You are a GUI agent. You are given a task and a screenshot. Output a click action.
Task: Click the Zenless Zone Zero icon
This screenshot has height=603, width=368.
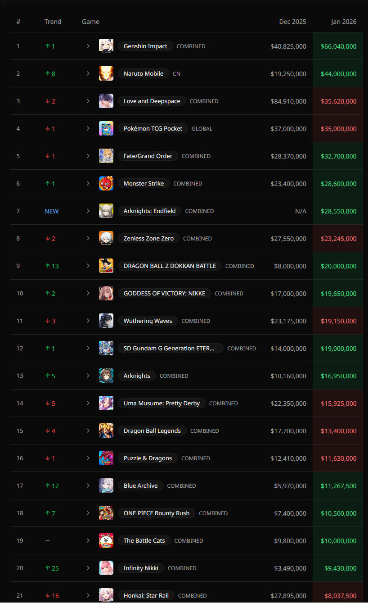[x=106, y=238]
